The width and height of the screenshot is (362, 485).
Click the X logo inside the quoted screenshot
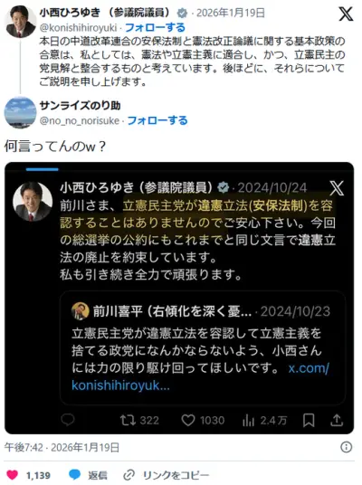click(337, 188)
